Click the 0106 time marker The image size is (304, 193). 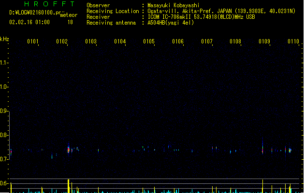(x=178, y=41)
